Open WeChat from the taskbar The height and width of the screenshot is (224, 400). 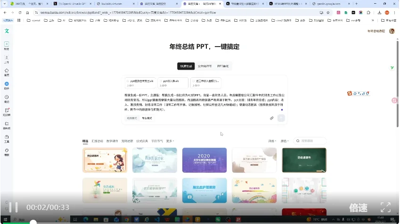[218, 219]
